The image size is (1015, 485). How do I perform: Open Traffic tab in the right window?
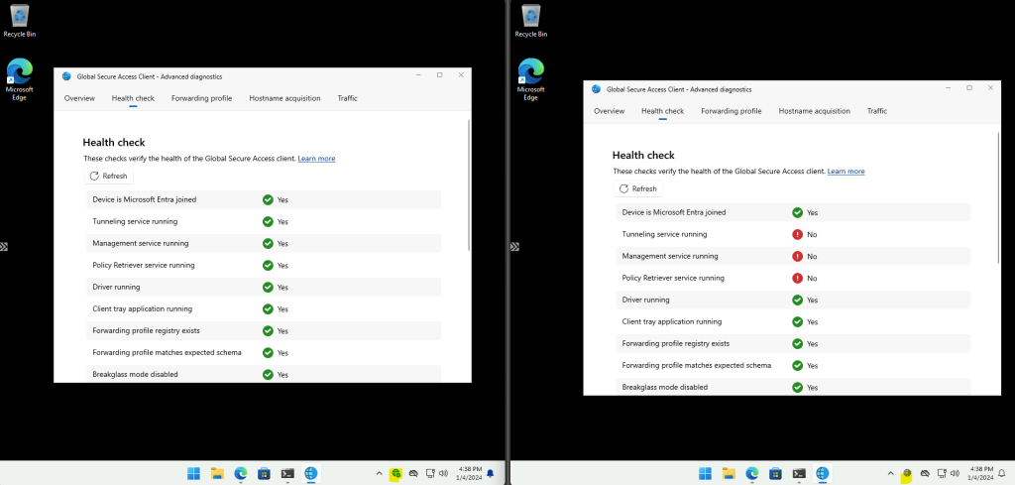tap(877, 111)
